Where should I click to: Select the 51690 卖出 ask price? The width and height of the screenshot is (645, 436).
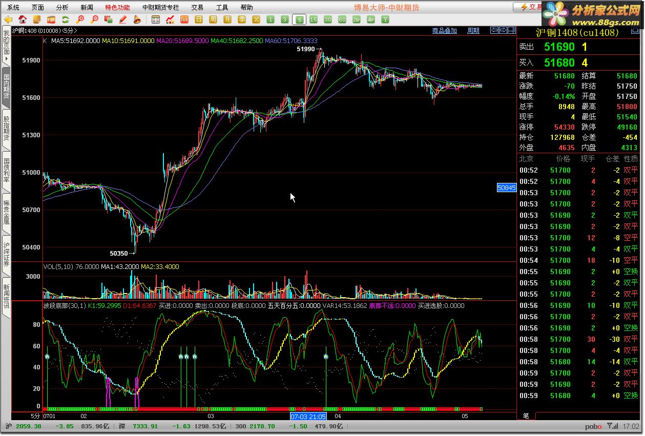559,47
